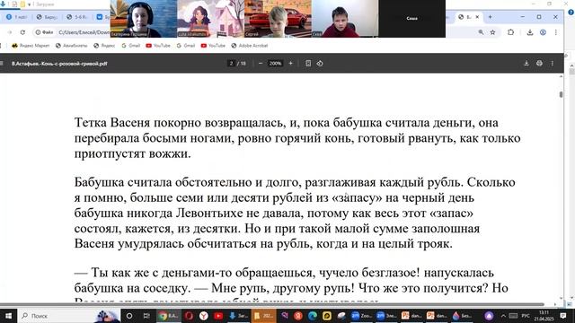The height and width of the screenshot is (323, 575).
Task: Show hidden system tray icons
Action: click(x=503, y=316)
